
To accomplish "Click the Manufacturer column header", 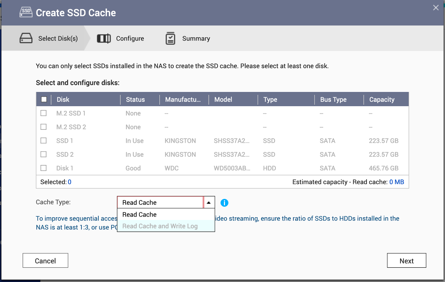I will [183, 99].
